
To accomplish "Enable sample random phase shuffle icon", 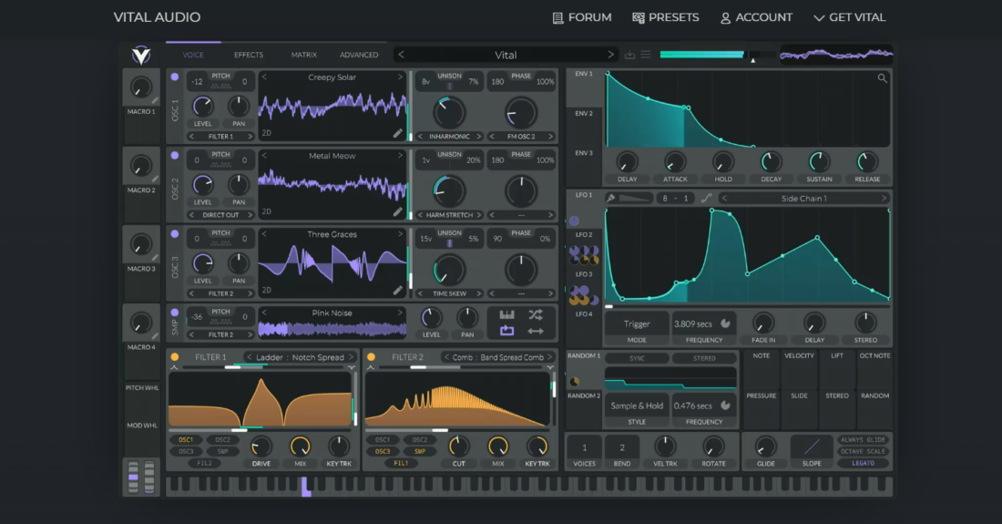I will pyautogui.click(x=535, y=314).
